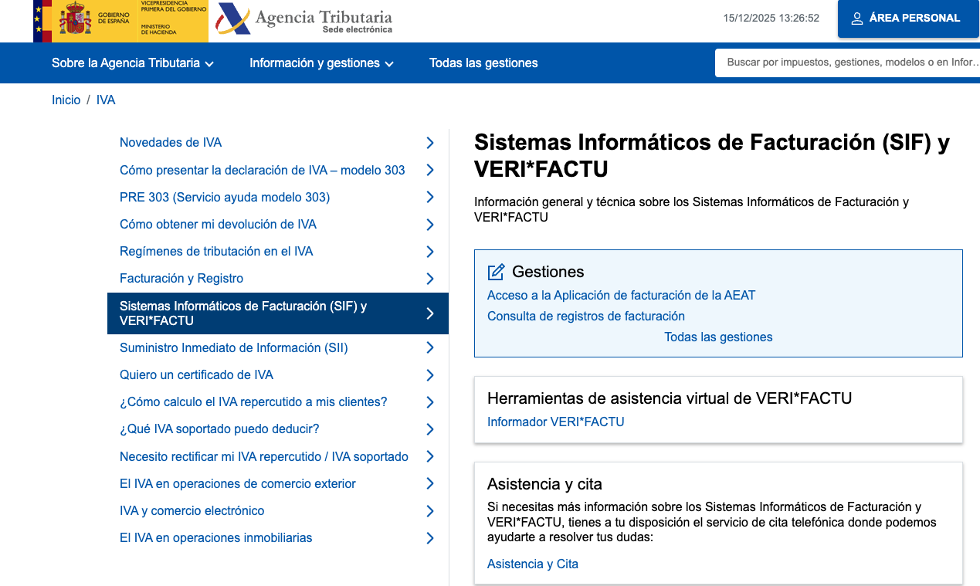Open Quiero un certificado de IVA
980x586 pixels.
[x=197, y=374]
